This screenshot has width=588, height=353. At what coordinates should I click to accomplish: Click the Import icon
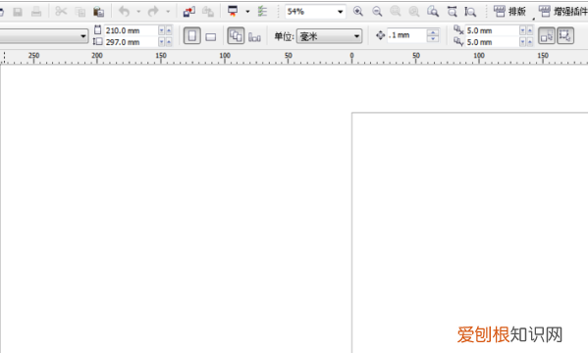click(x=189, y=12)
